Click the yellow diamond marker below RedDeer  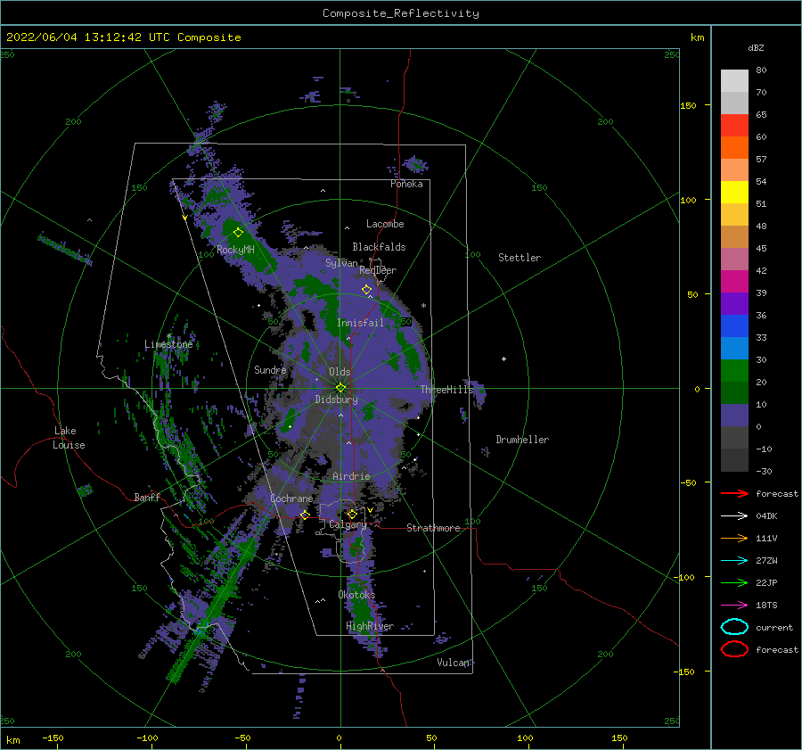coord(366,289)
